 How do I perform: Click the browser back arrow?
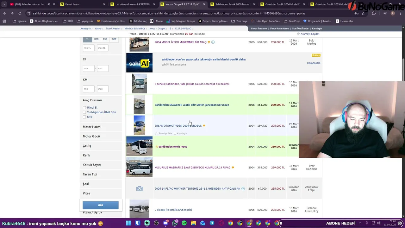click(x=4, y=13)
